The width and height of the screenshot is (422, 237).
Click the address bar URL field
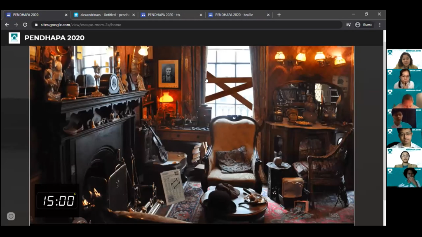coord(185,25)
